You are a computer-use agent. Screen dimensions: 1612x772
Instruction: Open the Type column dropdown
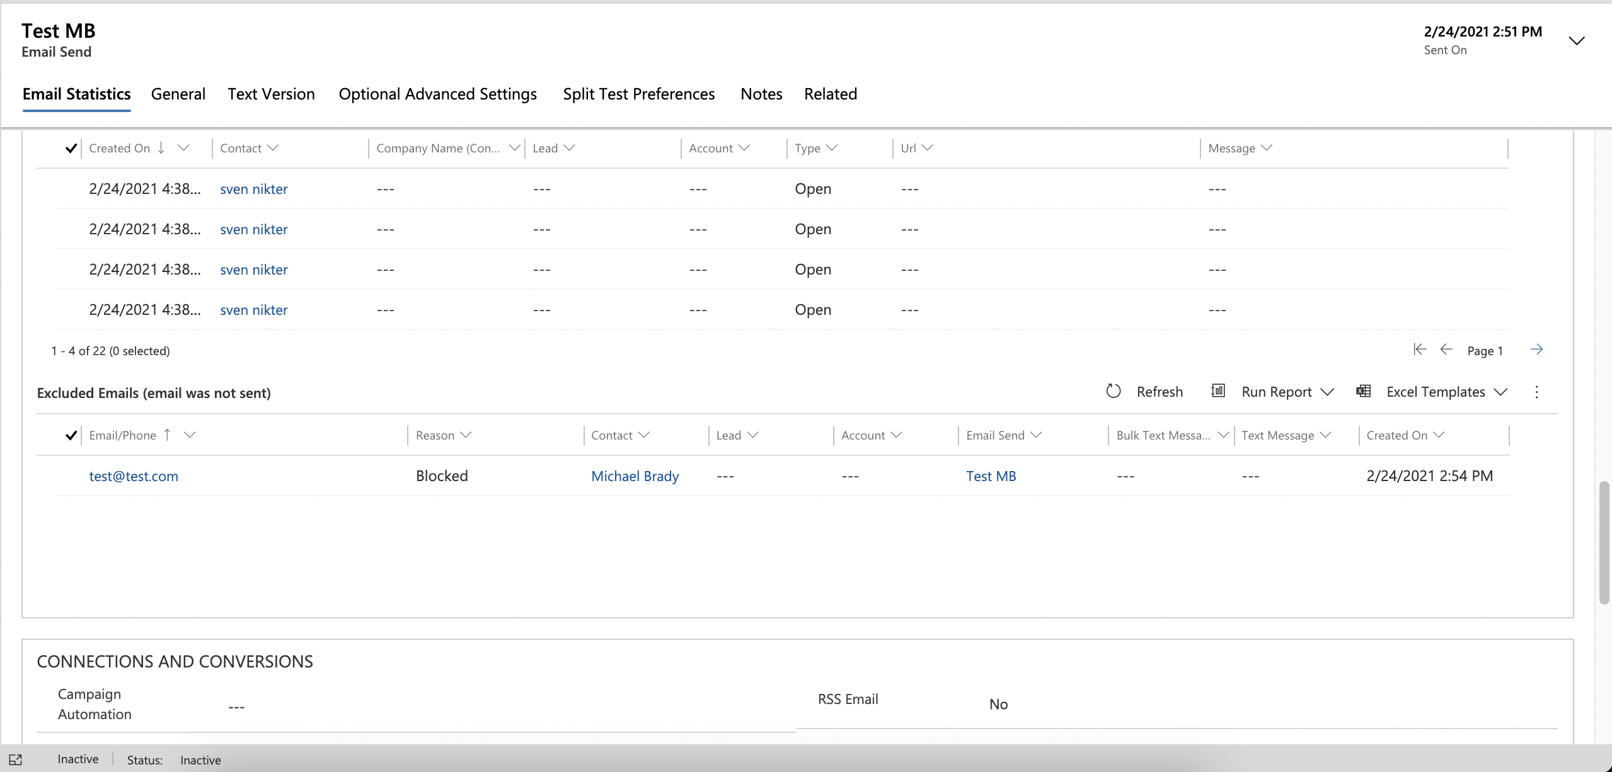(832, 148)
